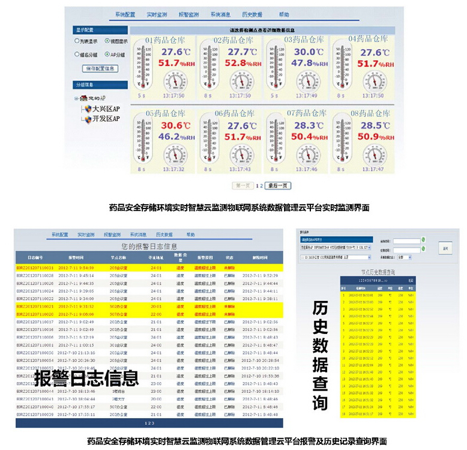Click the start time input field
The width and height of the screenshot is (467, 450).
[408, 240]
